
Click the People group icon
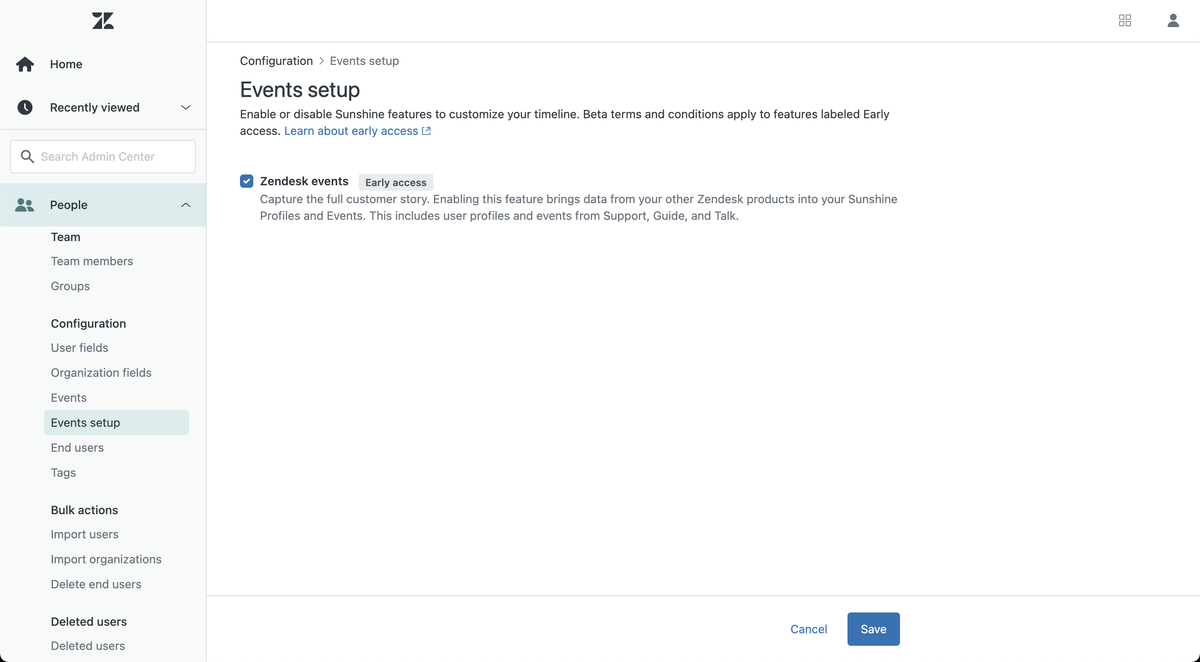pyautogui.click(x=25, y=205)
